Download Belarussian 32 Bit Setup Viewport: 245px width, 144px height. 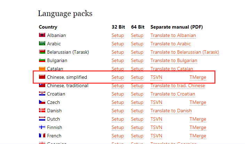point(118,52)
